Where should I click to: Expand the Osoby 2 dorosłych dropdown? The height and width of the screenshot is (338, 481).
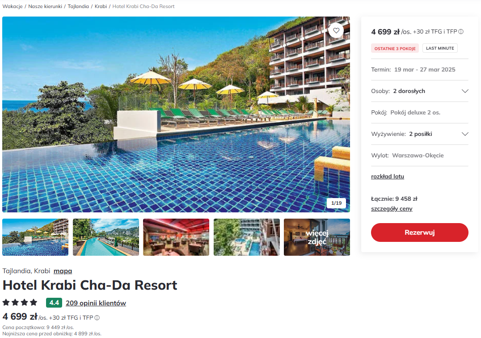420,91
